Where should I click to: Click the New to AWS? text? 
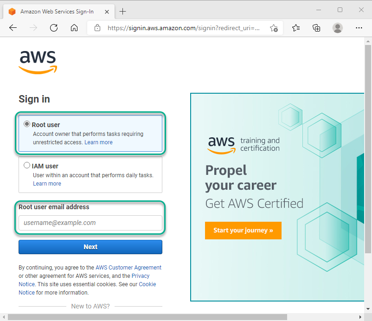(x=90, y=306)
